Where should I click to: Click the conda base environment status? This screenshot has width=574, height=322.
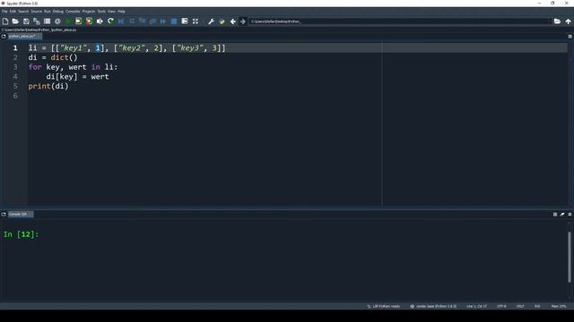(x=433, y=306)
